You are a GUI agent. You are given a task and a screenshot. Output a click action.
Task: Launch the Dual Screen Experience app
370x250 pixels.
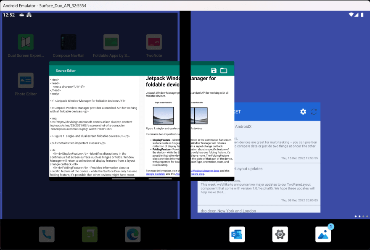coord(26,42)
